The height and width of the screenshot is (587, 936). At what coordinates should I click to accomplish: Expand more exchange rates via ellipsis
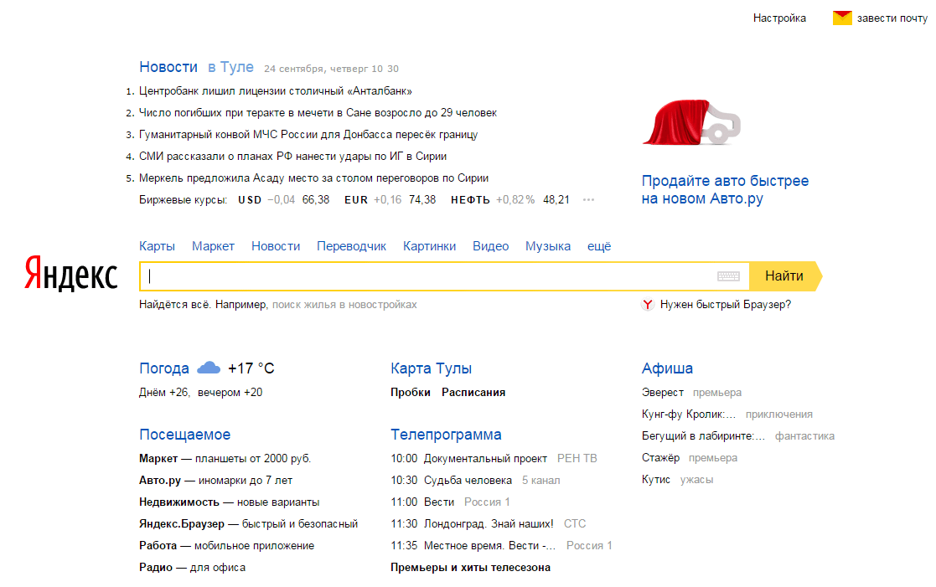click(588, 200)
